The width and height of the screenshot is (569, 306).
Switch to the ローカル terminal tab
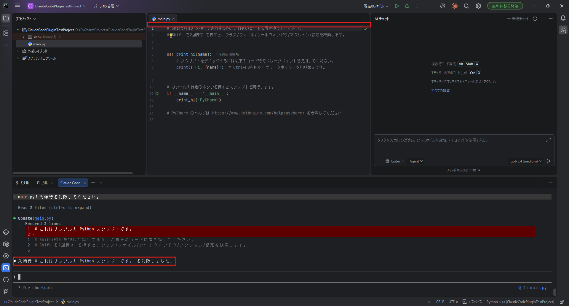(42, 183)
